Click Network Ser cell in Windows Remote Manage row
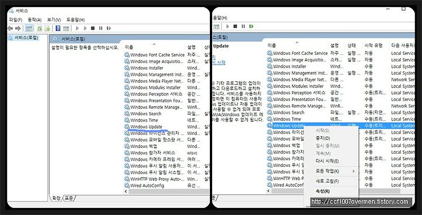422x215 pixels. [403, 106]
